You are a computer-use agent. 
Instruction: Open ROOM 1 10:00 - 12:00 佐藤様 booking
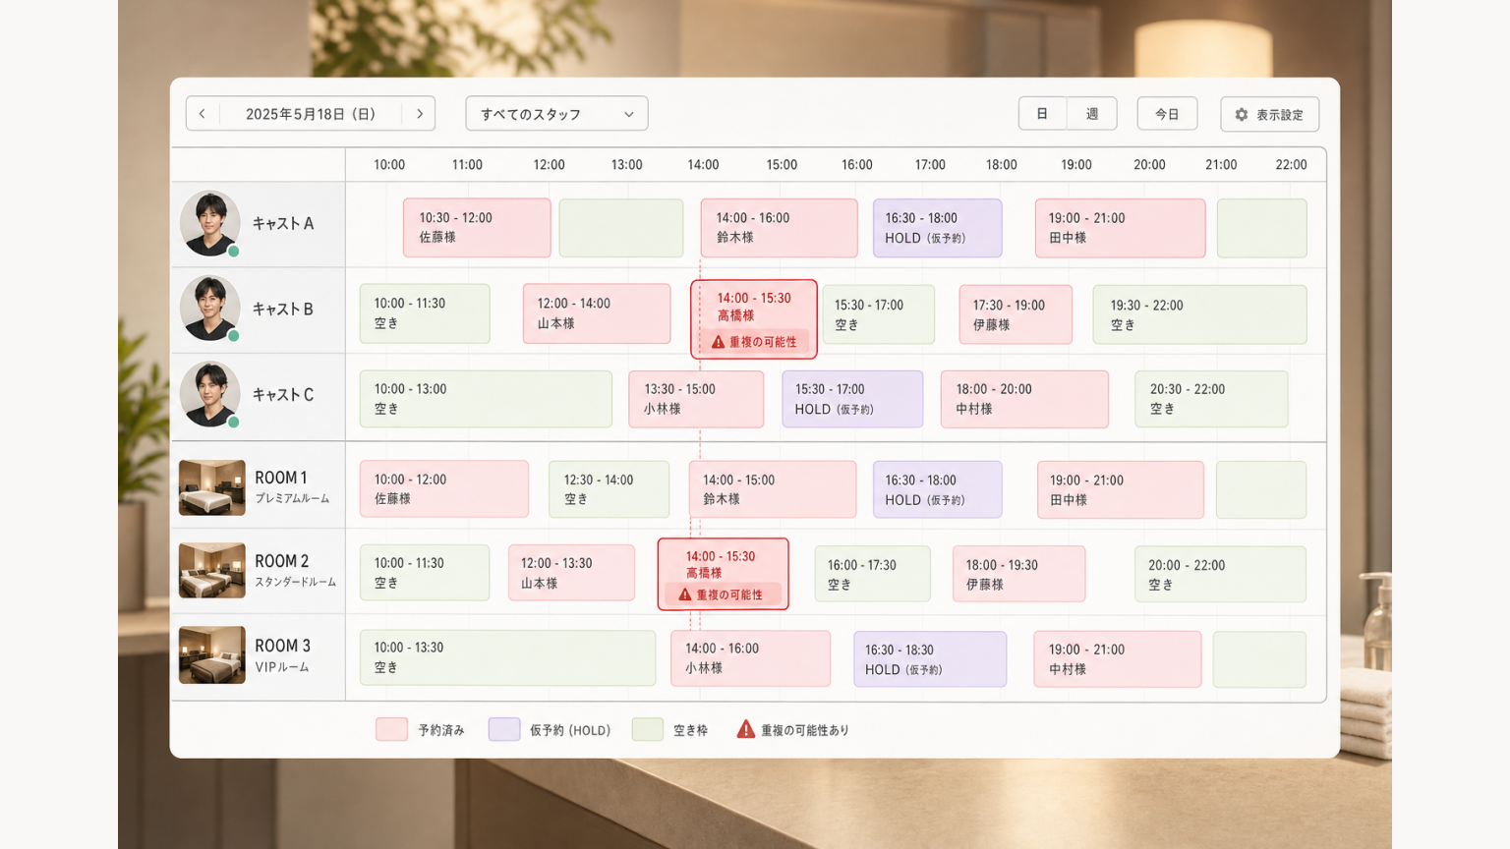(x=444, y=489)
